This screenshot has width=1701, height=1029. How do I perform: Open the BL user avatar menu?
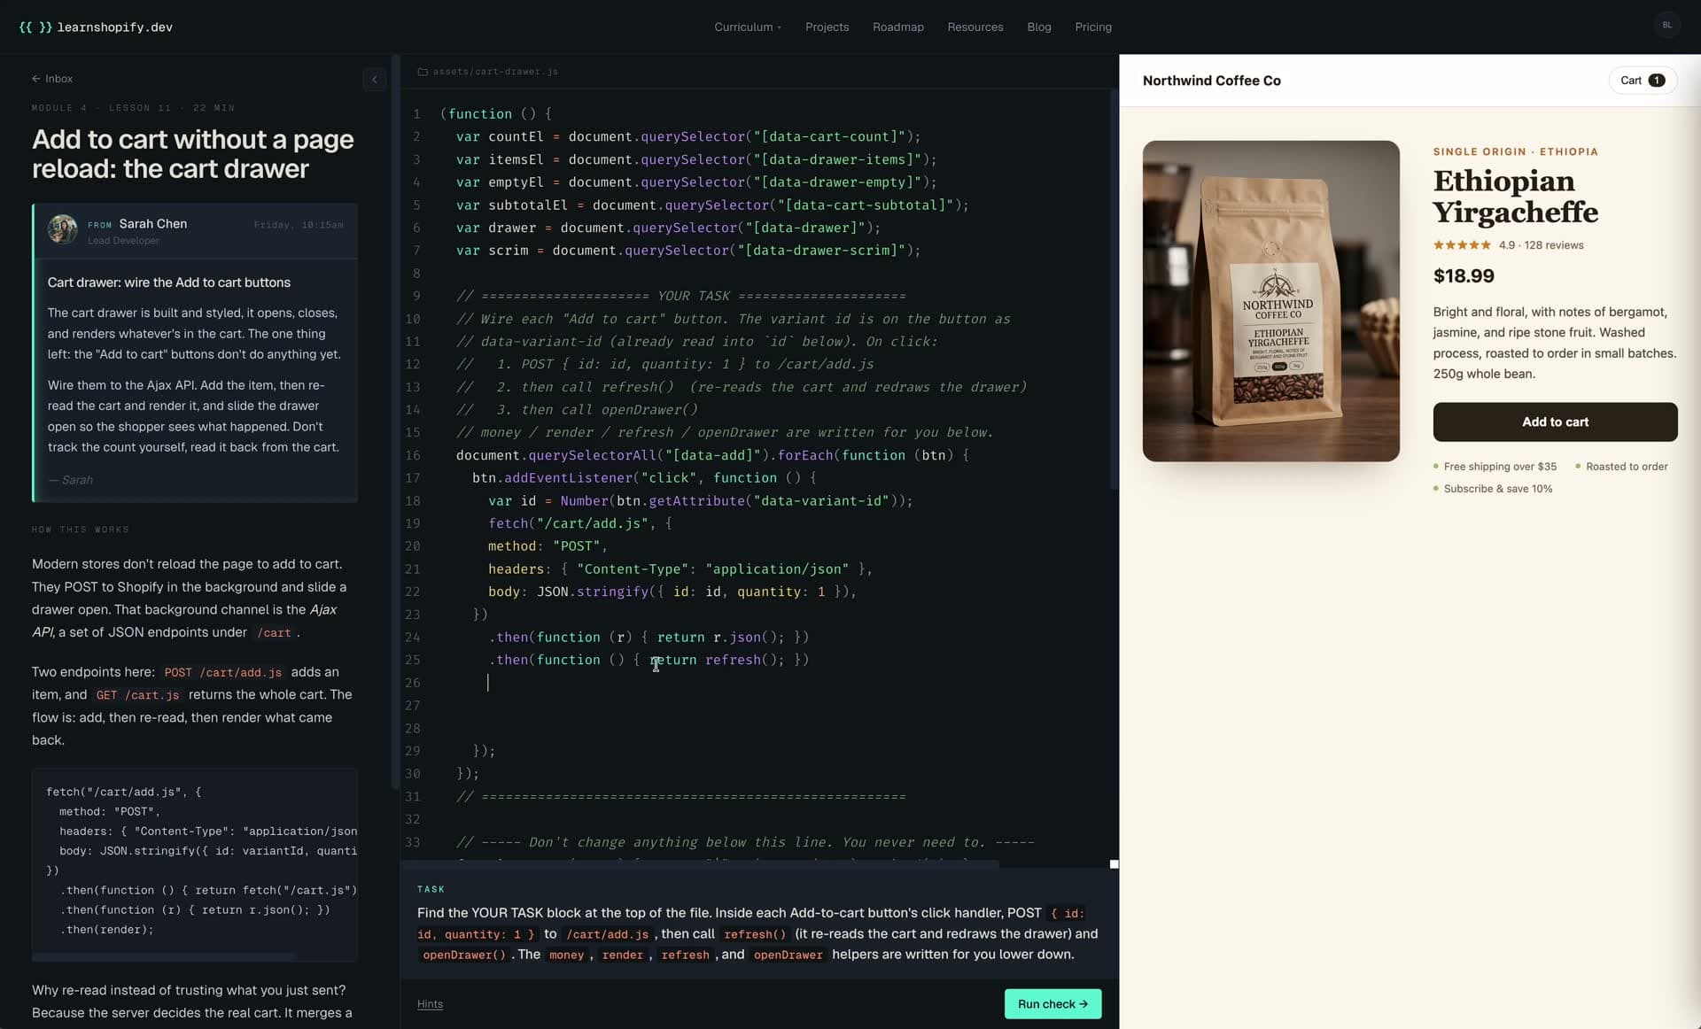coord(1666,26)
